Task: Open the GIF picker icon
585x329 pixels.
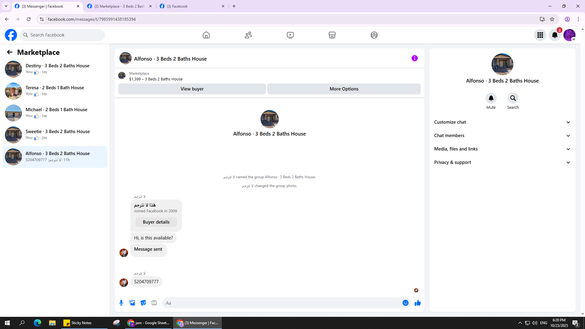Action: pyautogui.click(x=154, y=303)
